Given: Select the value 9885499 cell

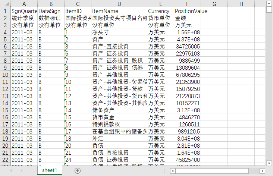Looking at the screenshot, I should tap(187, 60).
